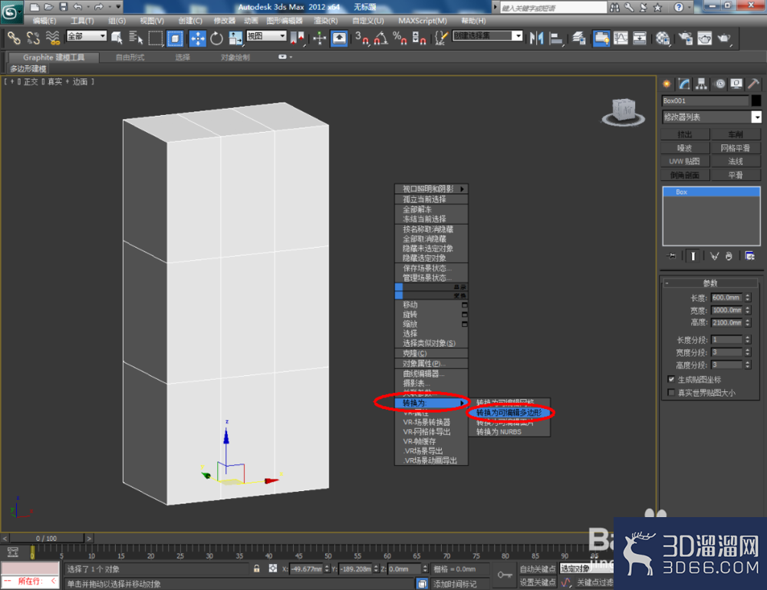767x590 pixels.
Task: Click the 网格平滑 modifier button
Action: tap(736, 148)
